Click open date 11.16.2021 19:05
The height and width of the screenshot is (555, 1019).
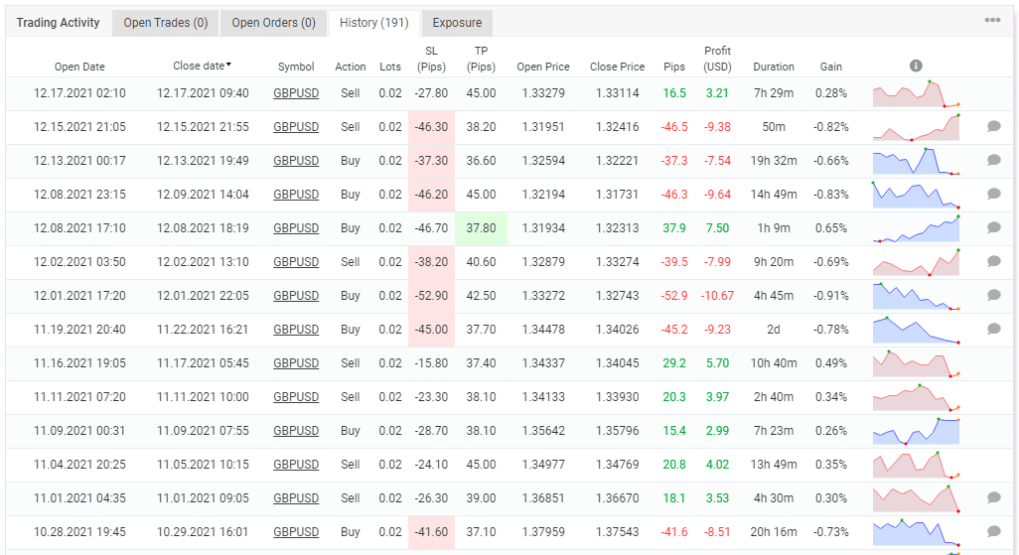pyautogui.click(x=79, y=363)
